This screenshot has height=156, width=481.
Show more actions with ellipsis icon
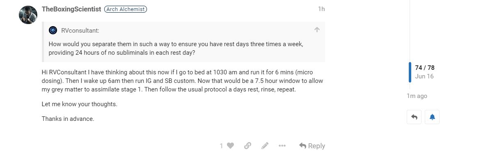[282, 146]
